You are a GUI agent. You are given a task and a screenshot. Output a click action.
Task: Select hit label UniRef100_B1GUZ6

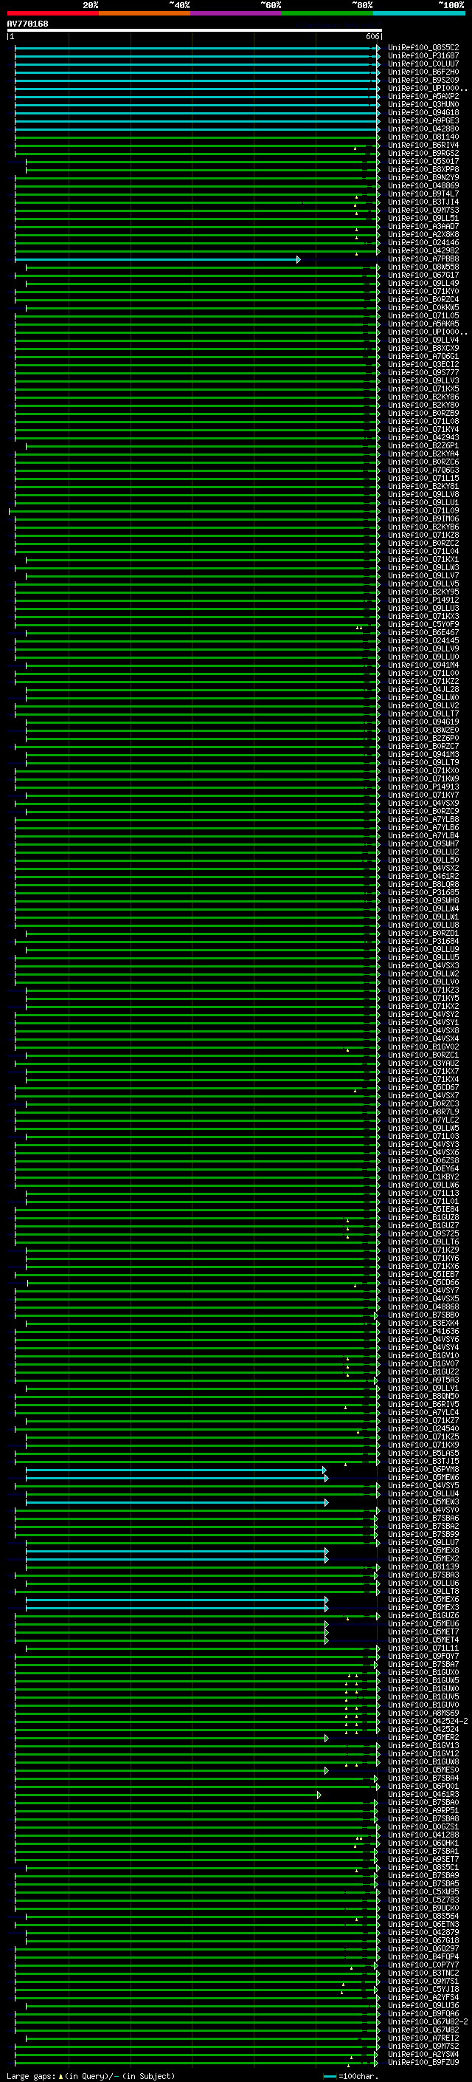coord(423,1614)
